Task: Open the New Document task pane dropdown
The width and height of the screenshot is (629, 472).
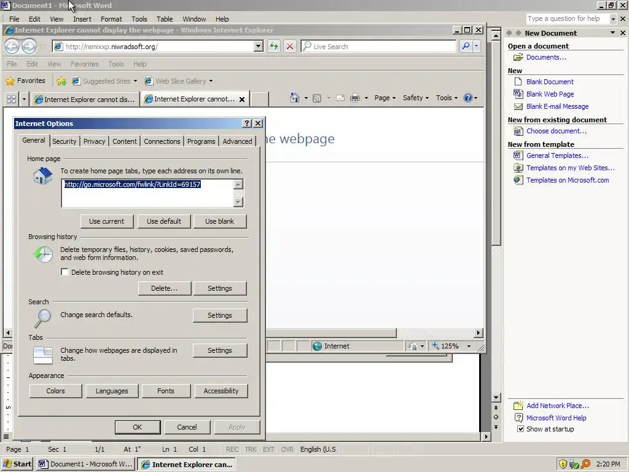Action: pyautogui.click(x=612, y=33)
